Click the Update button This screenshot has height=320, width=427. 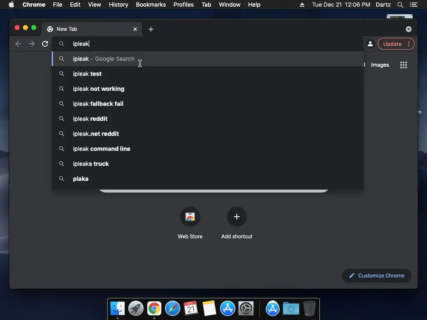[x=392, y=44]
